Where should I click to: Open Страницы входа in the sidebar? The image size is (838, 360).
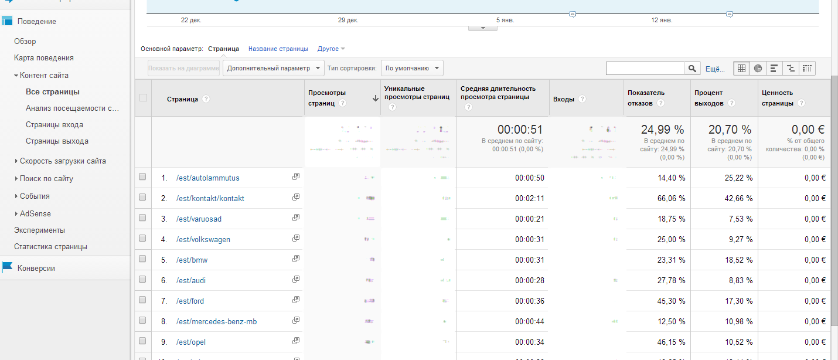point(54,125)
